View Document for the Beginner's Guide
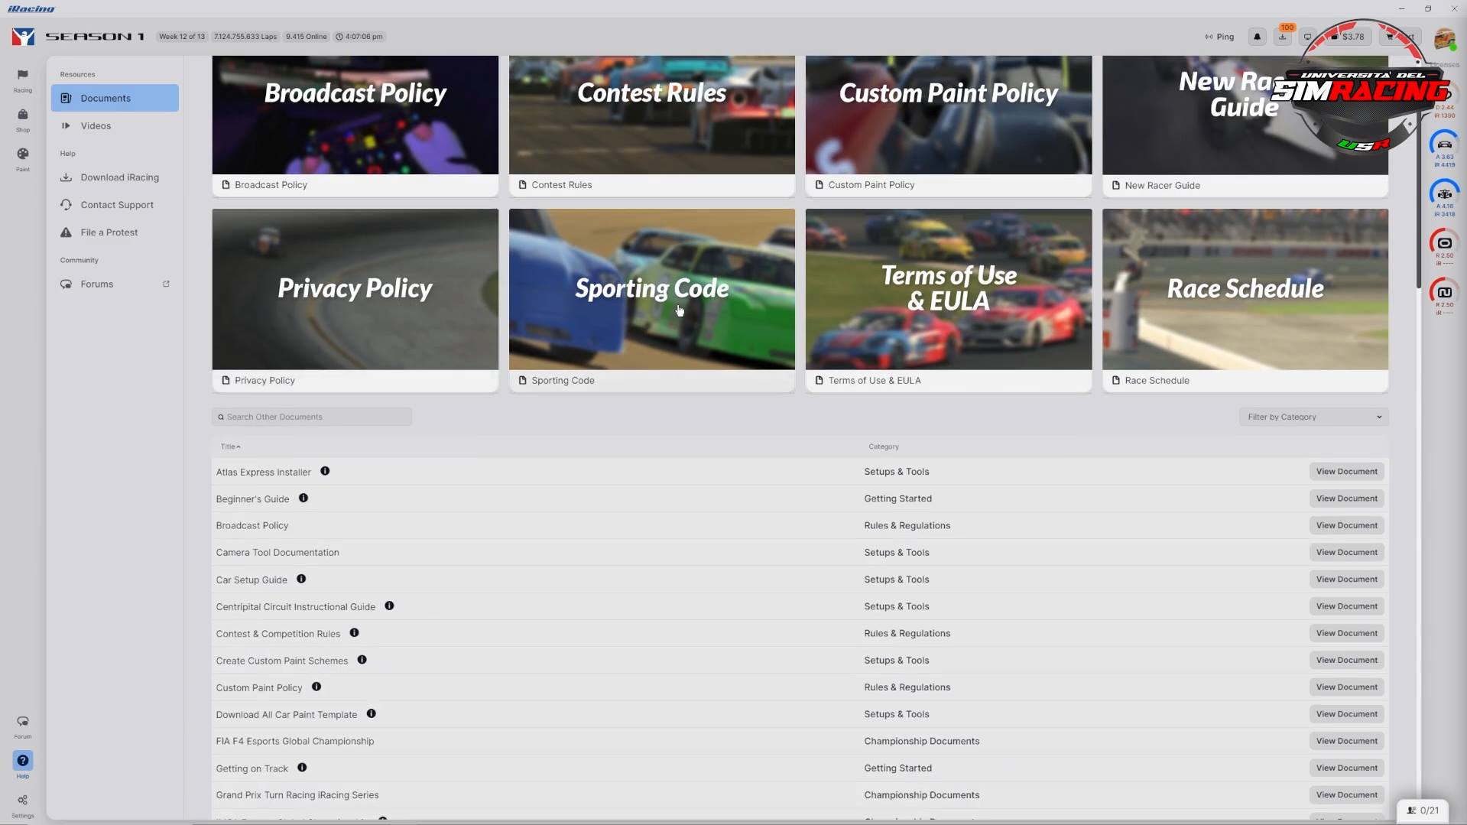This screenshot has height=825, width=1467. pos(1345,498)
